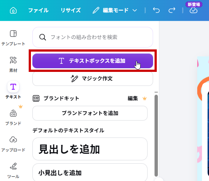Viewport: 209px width, 181px height.
Task: Click the text panel vertical scrollbar
Action: click(x=156, y=136)
